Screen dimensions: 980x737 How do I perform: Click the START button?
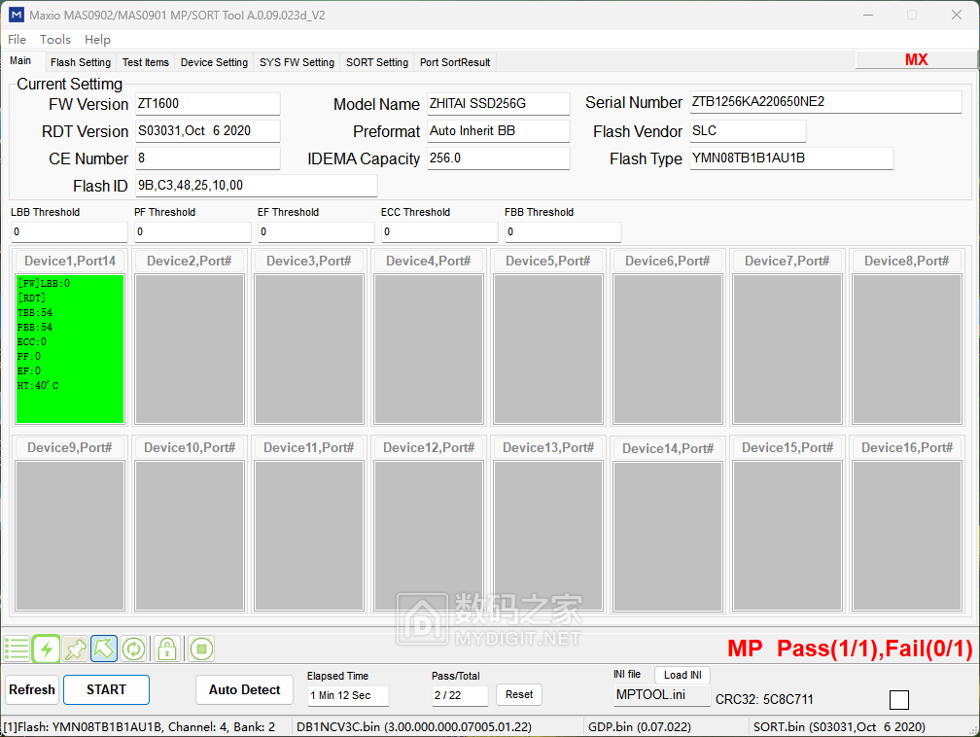pos(106,689)
